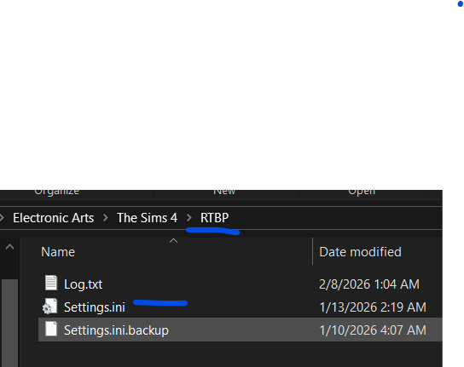
Task: Sort files by the Name column header
Action: [x=58, y=252]
